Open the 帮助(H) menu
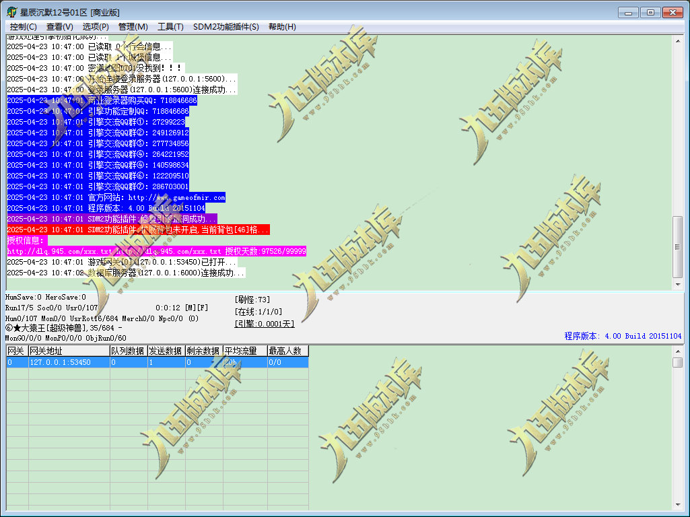The height and width of the screenshot is (517, 690). 282,27
